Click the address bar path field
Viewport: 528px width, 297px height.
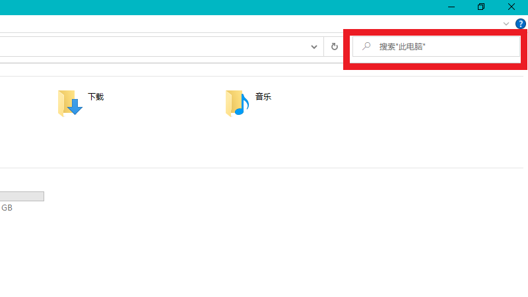[x=152, y=47]
